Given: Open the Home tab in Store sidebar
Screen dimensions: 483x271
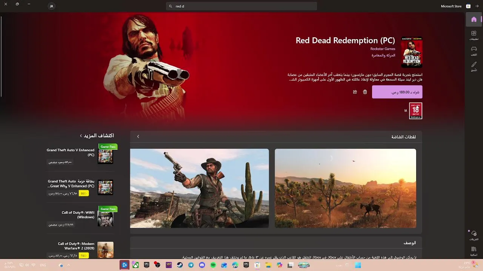Looking at the screenshot, I should (x=474, y=20).
